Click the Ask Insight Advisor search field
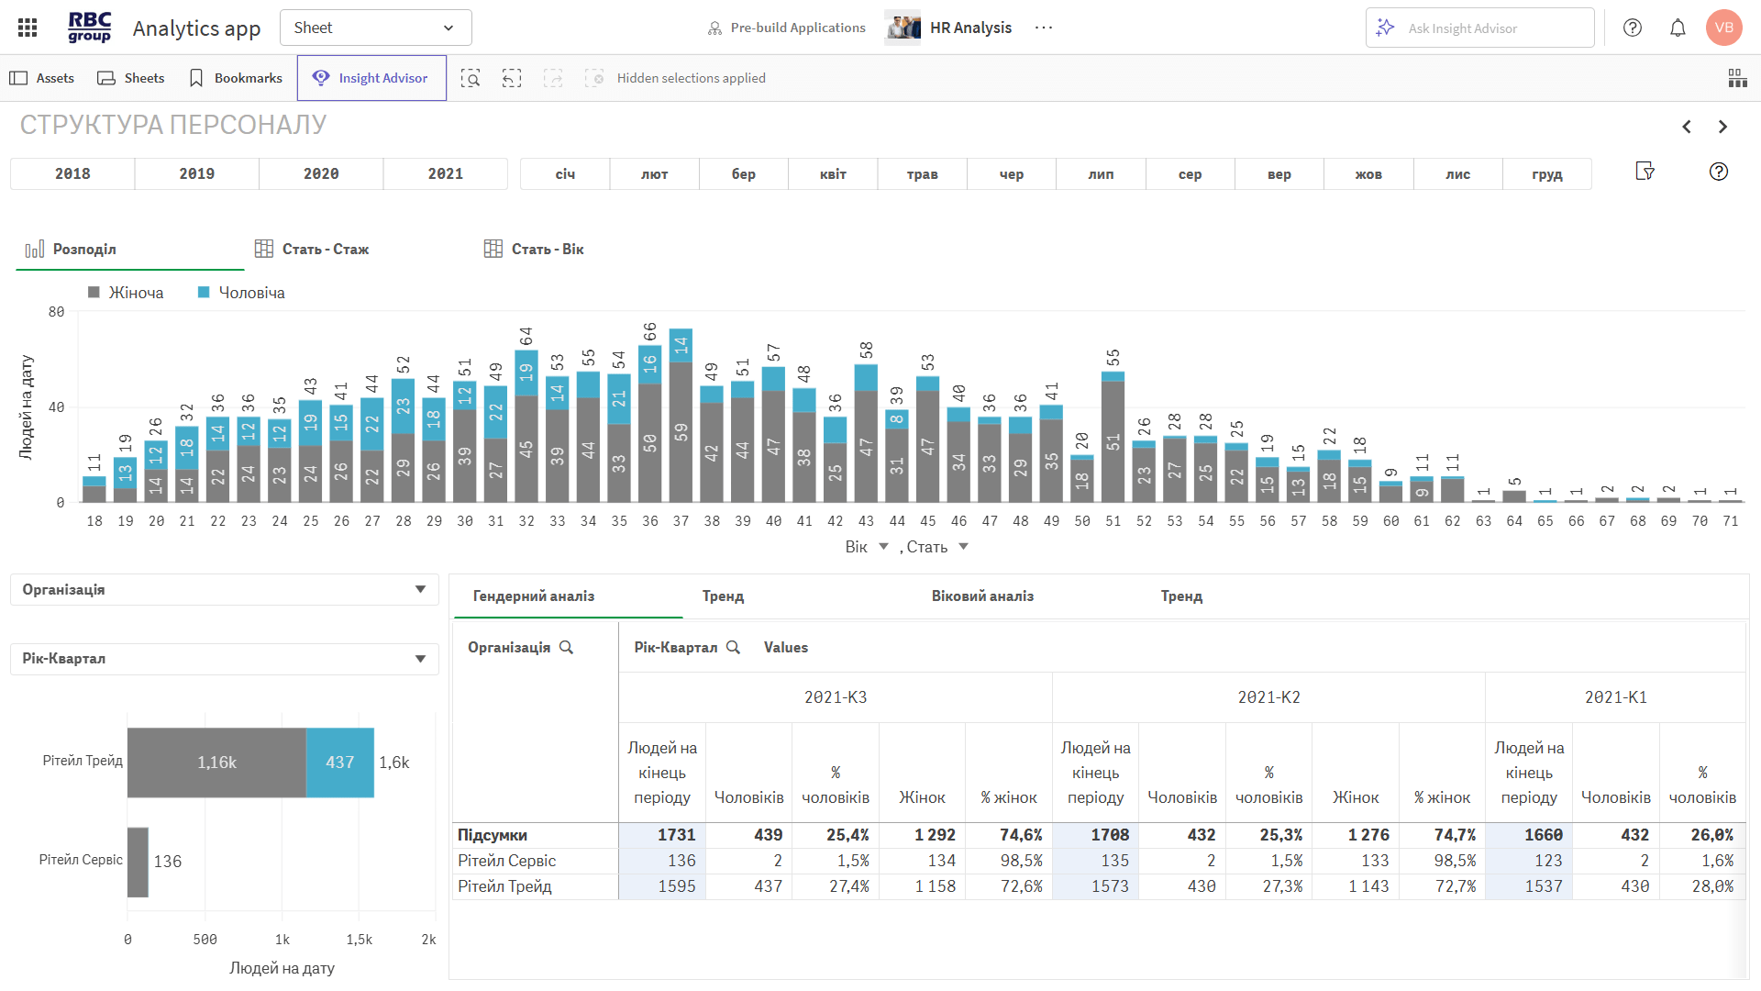The height and width of the screenshot is (991, 1761). click(x=1480, y=28)
